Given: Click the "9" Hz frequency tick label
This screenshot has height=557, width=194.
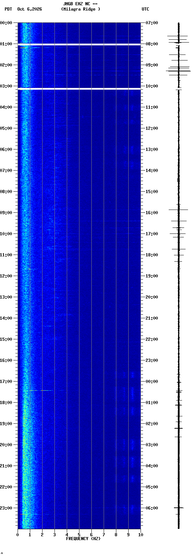Looking at the screenshot, I should click(128, 535).
